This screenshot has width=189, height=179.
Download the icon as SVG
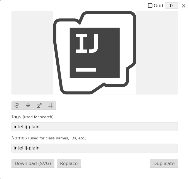tap(33, 163)
